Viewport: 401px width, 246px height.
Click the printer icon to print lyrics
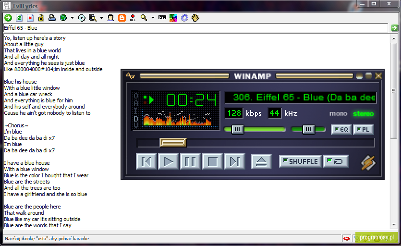click(52, 18)
